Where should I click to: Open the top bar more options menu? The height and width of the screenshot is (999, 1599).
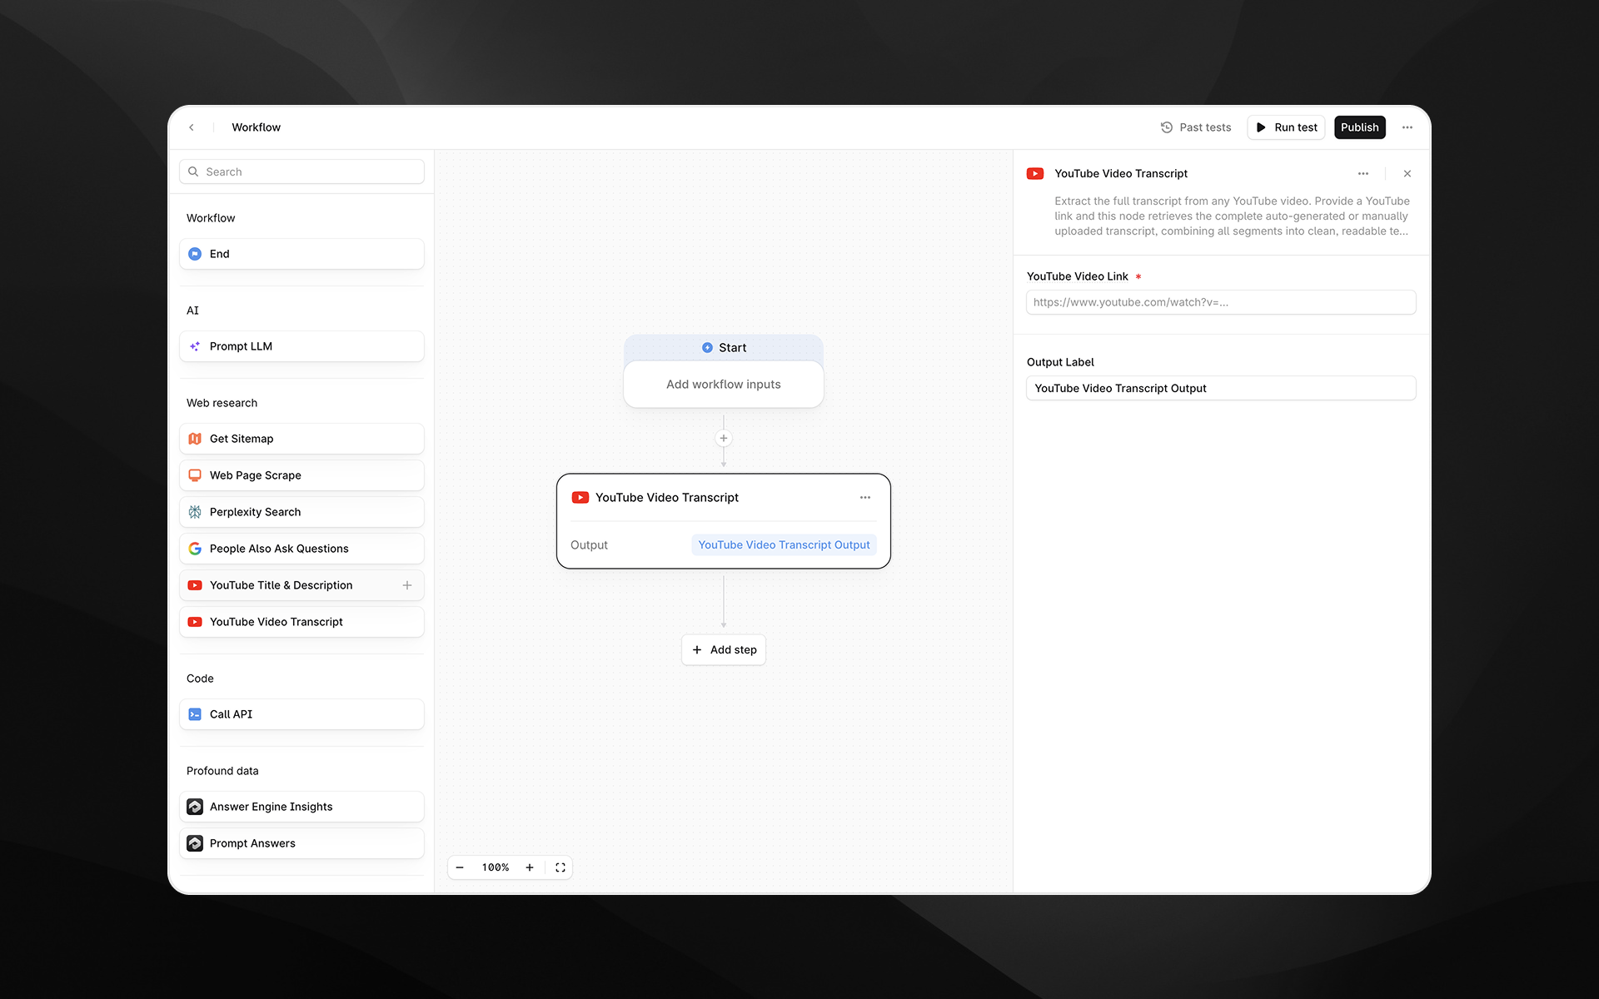pos(1407,127)
